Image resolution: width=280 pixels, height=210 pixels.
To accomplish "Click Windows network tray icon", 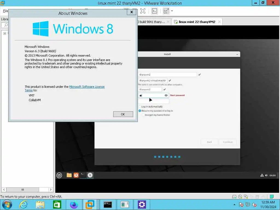I will click(x=248, y=205).
